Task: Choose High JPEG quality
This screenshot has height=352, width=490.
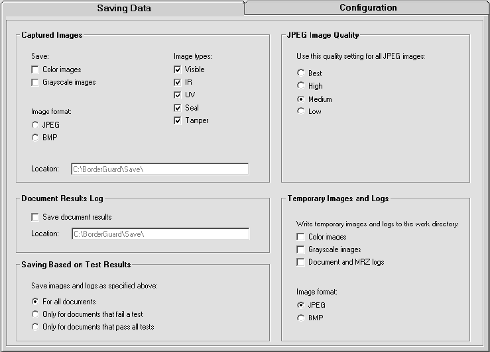Action: (300, 85)
